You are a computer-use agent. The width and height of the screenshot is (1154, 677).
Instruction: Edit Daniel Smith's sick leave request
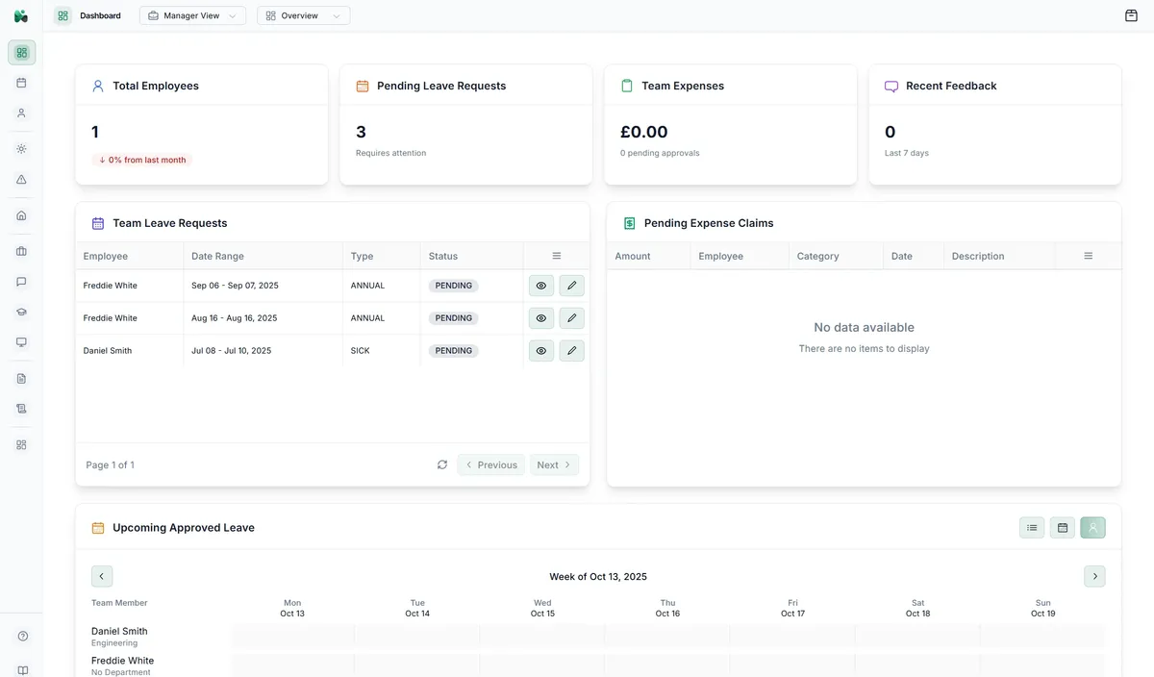pos(571,351)
